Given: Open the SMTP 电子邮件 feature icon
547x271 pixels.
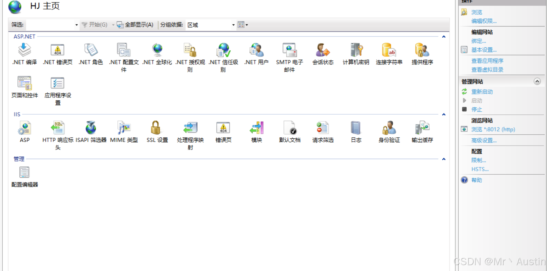Looking at the screenshot, I should (290, 50).
